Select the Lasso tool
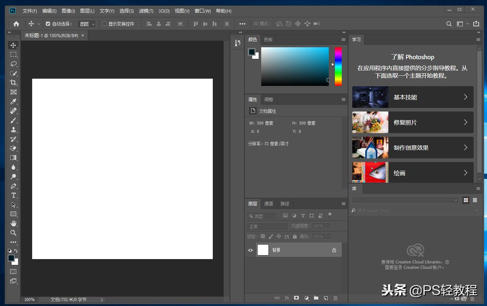This screenshot has height=306, width=487. click(13, 64)
